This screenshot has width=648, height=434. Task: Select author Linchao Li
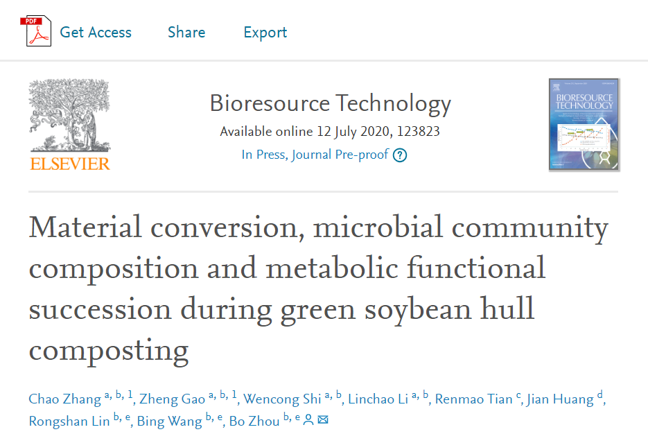pyautogui.click(x=378, y=399)
